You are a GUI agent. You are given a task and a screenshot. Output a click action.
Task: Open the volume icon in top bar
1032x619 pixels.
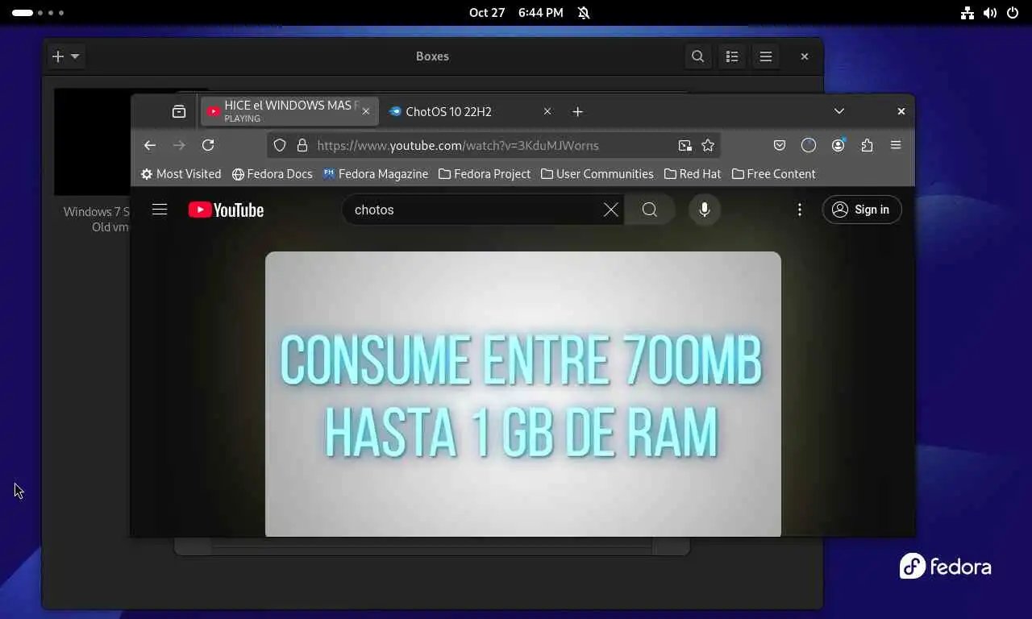(x=990, y=13)
